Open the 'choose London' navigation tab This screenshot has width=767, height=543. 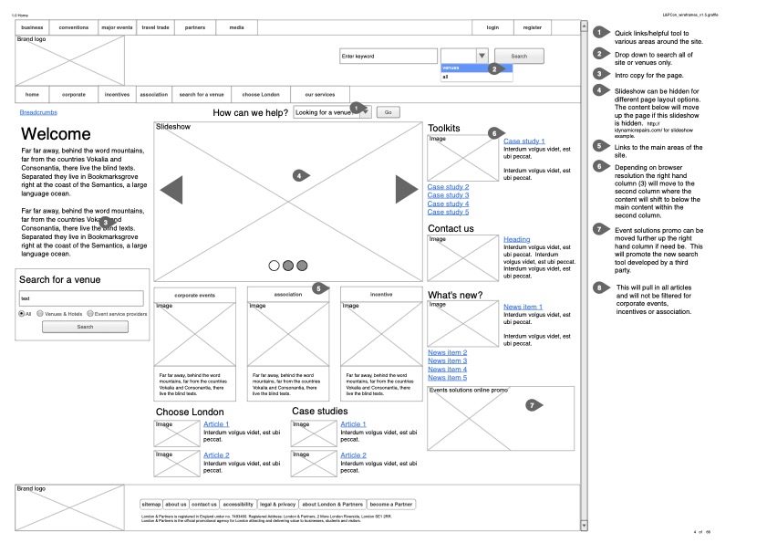coord(261,95)
